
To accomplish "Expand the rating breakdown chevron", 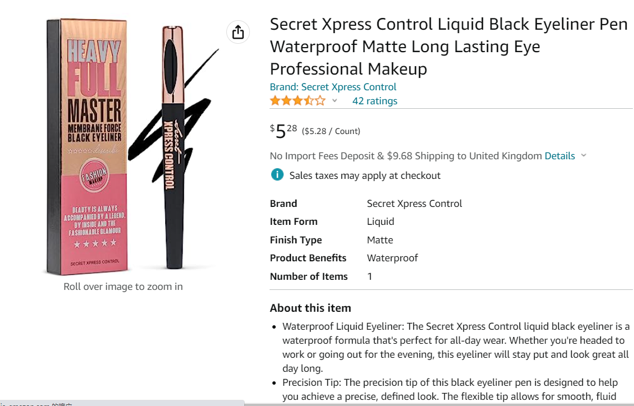I will tap(335, 101).
